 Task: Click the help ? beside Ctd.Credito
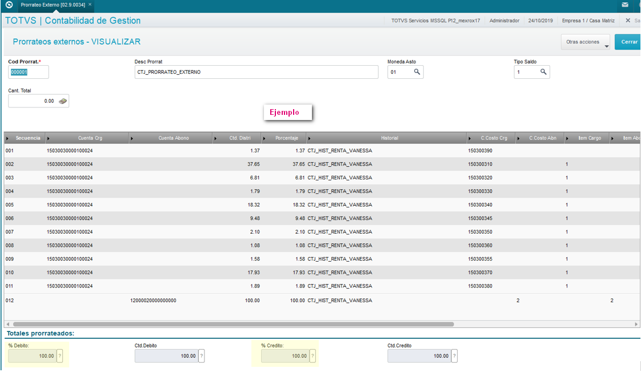[454, 356]
